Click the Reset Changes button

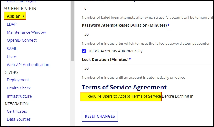tap(100, 116)
